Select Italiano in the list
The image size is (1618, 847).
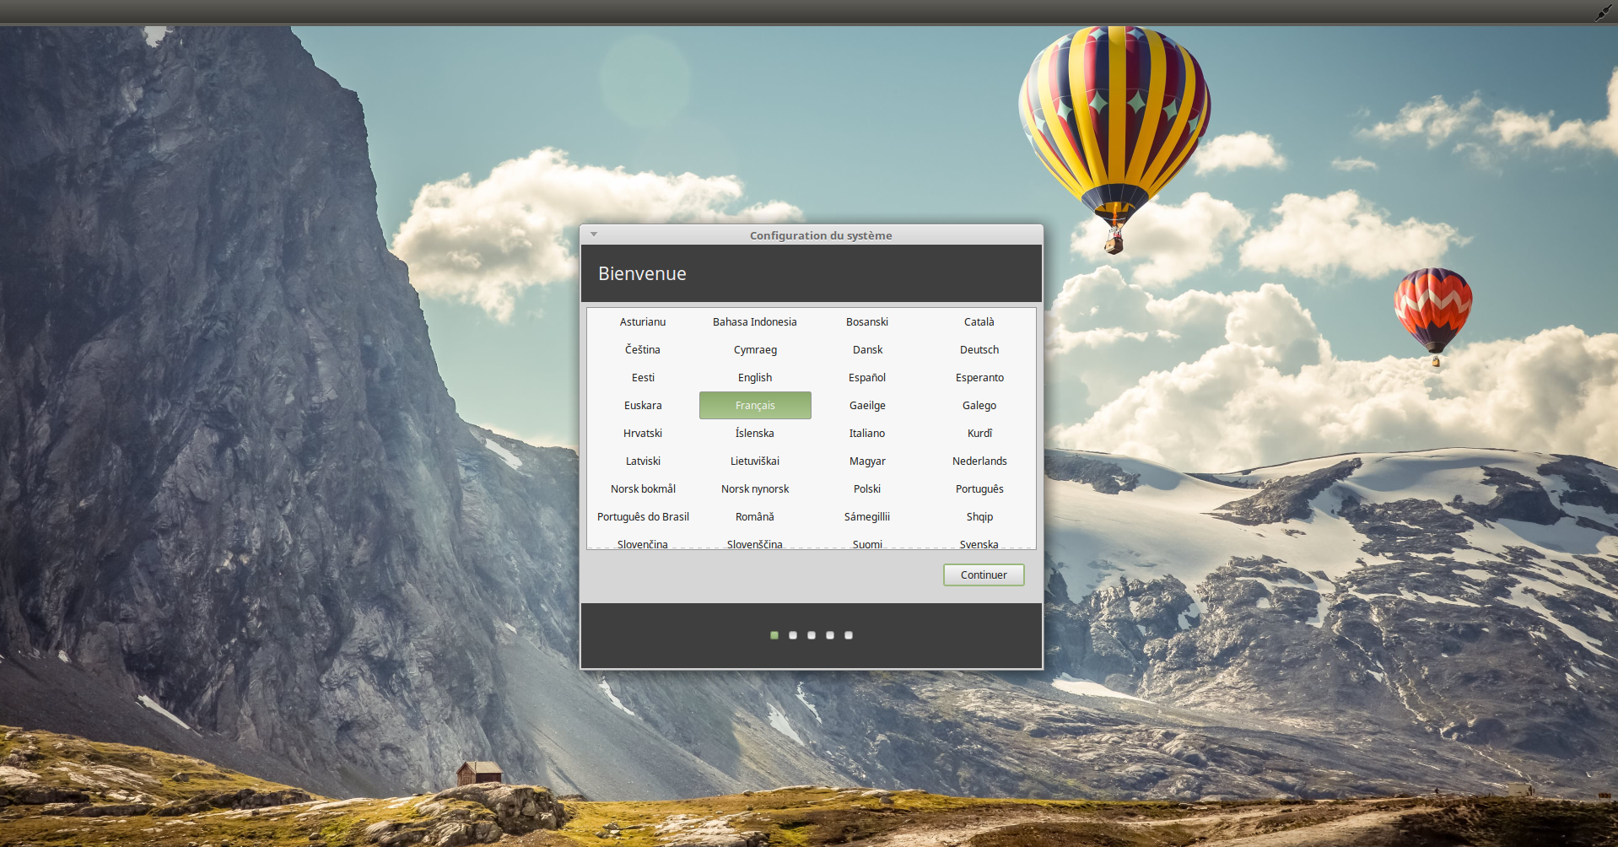866,434
